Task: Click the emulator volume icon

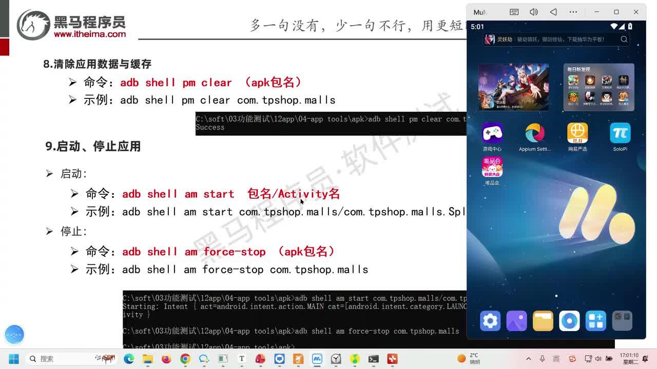Action: point(534,12)
